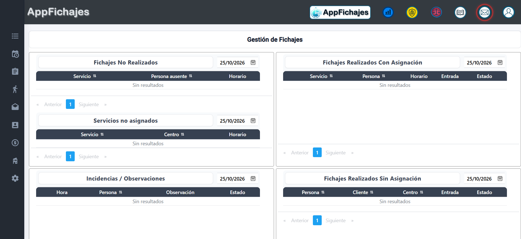The image size is (521, 239).
Task: Select page 1 in Servicios no asignados pagination
Action: 70,156
